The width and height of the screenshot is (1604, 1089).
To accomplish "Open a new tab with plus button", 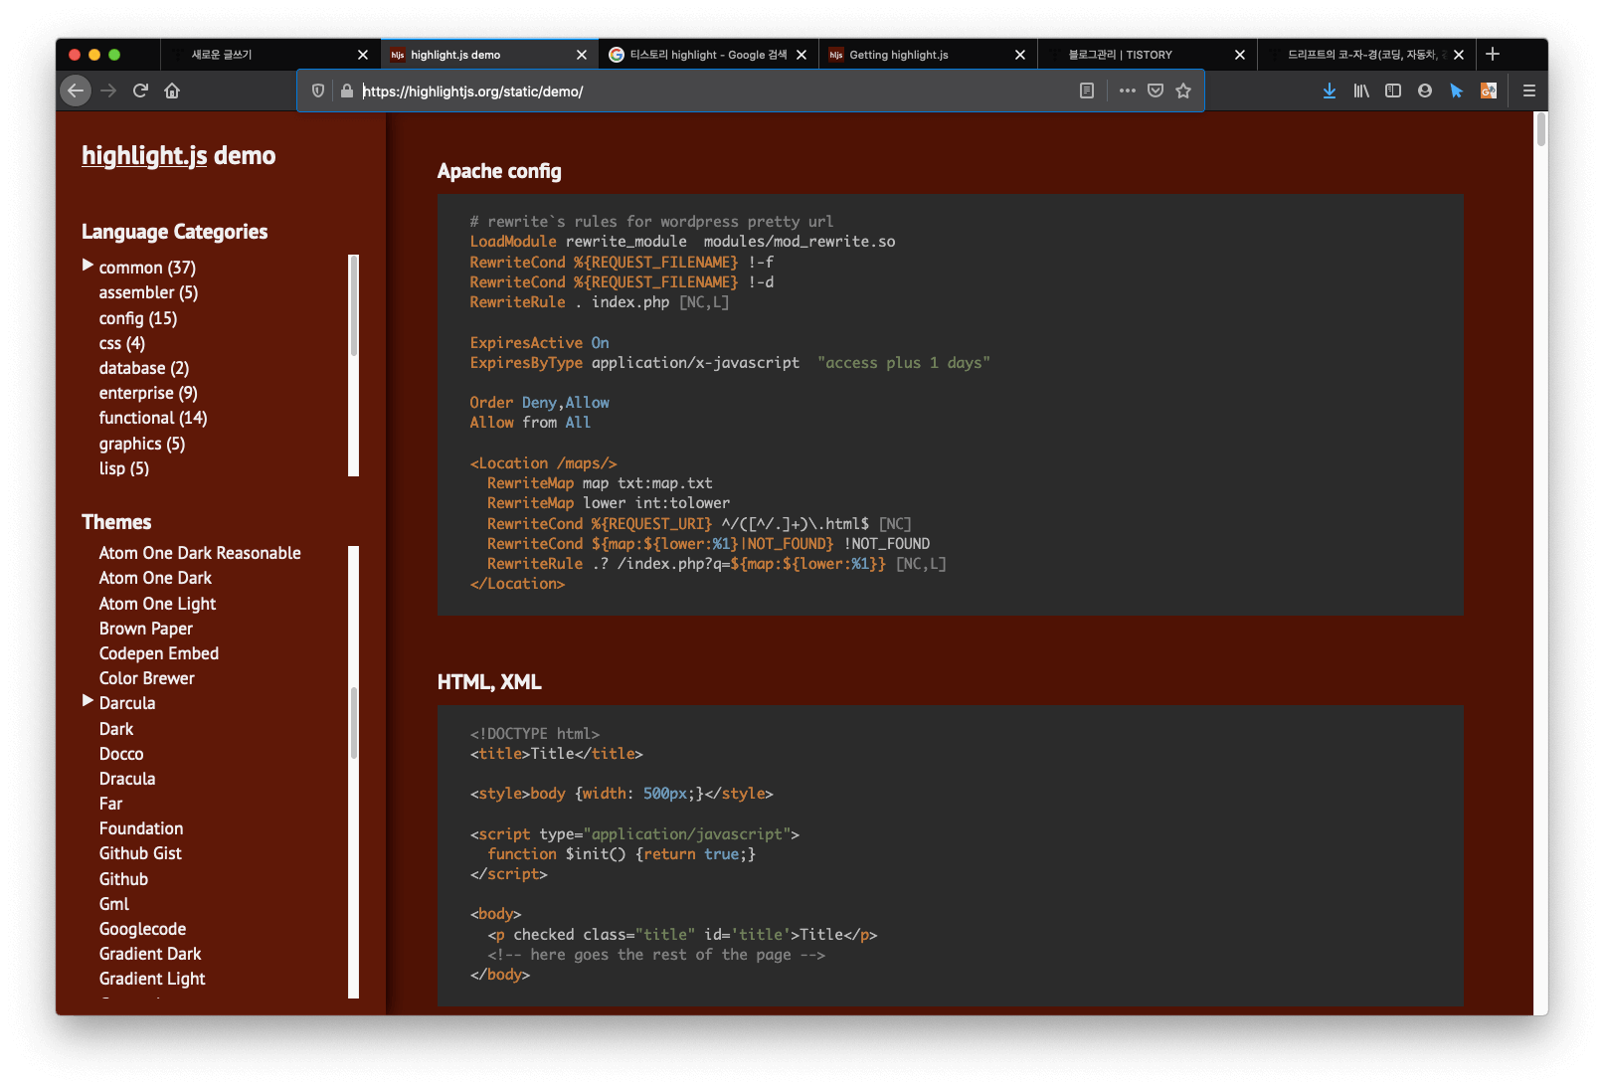I will (1493, 55).
